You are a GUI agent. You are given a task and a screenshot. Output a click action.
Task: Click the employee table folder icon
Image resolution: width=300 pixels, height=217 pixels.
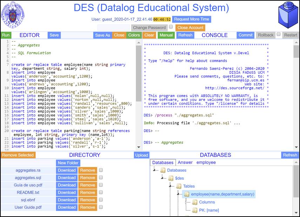[x=187, y=194]
